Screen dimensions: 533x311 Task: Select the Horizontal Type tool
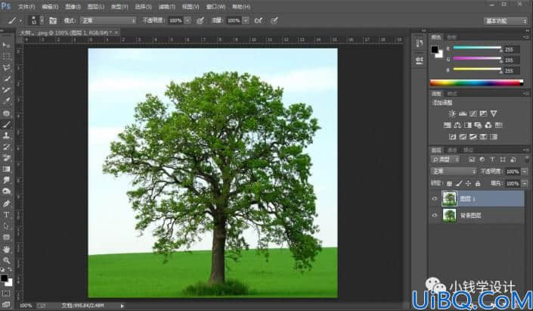pos(6,215)
